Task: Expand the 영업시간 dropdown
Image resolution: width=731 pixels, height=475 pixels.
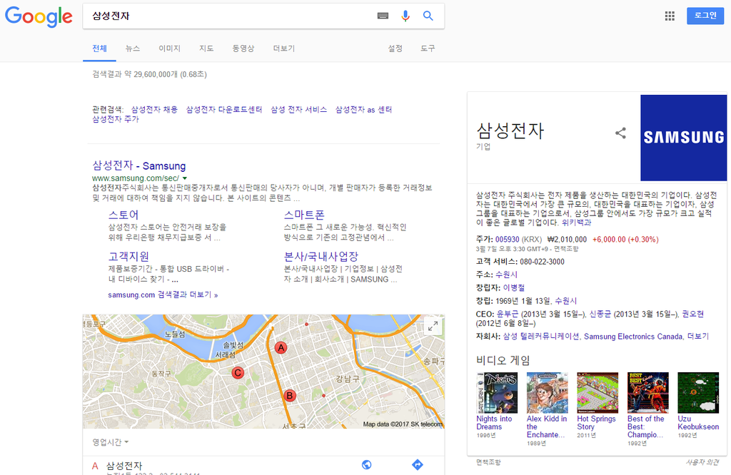Action: [x=111, y=442]
